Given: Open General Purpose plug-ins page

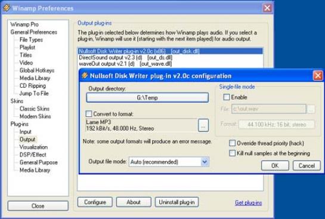Looking at the screenshot, I should 39,162.
